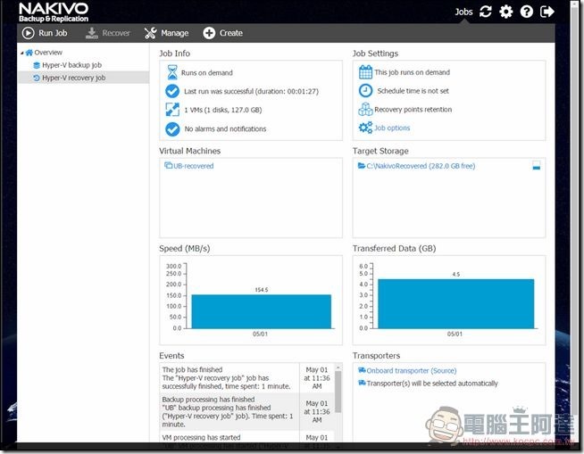Click the storage usage indicator icon

pos(537,166)
